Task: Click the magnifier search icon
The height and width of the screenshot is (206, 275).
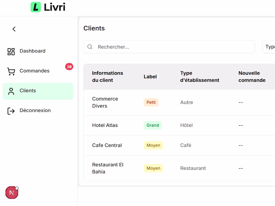Action: [x=90, y=47]
